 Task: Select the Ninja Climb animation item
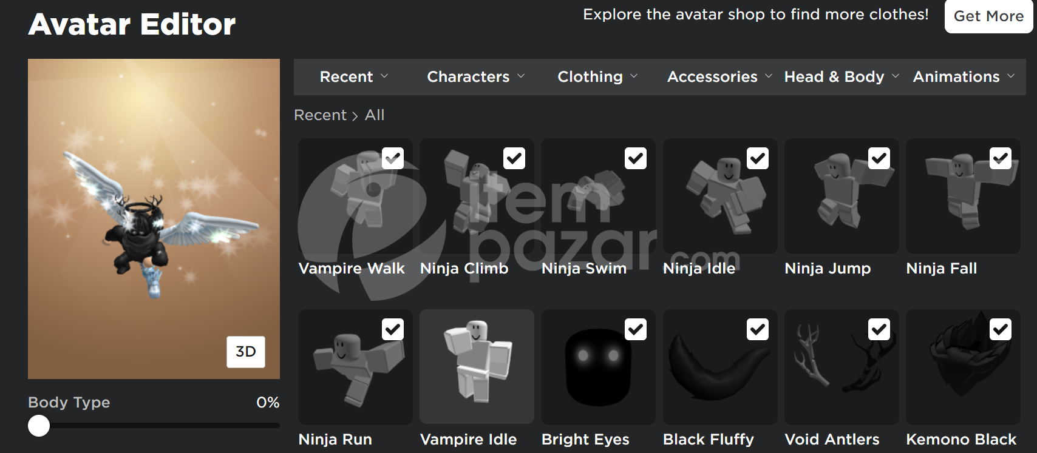tap(477, 196)
